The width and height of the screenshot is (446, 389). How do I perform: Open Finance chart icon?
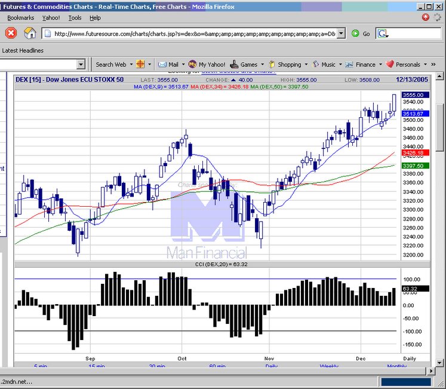tap(349, 65)
